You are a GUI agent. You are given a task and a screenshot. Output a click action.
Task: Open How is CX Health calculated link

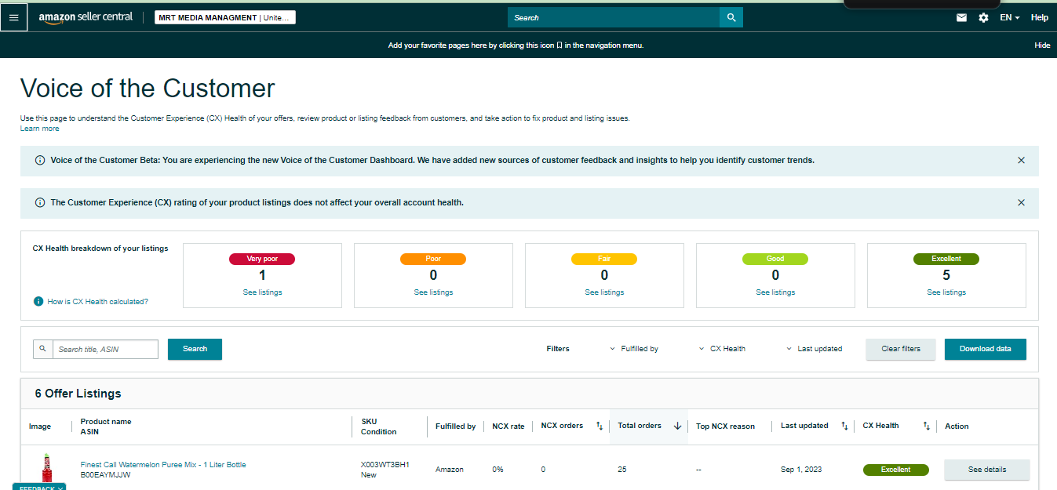coord(97,301)
